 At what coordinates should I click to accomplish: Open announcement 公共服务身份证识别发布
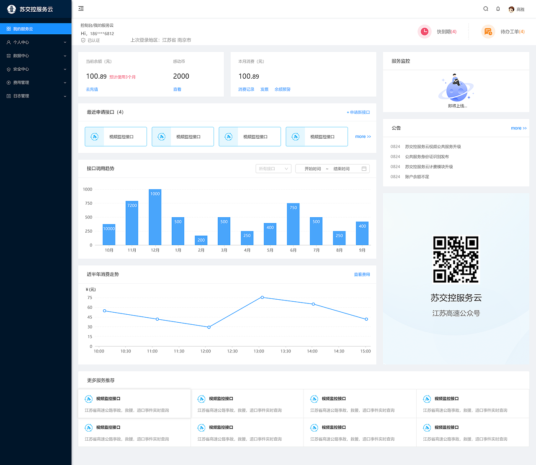(427, 157)
